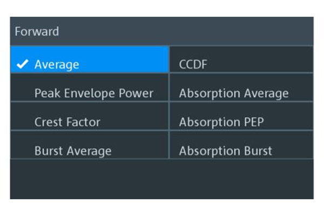Choose the Crest Factor option
324x216 pixels.
[67, 122]
